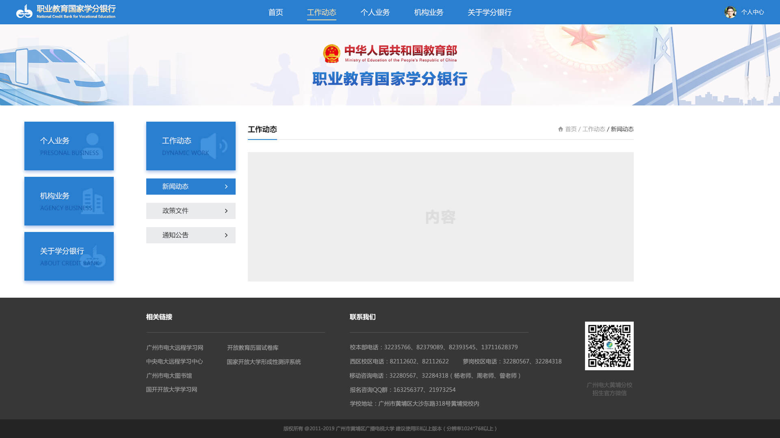Visit the 开放教育历届试卷库 footer link
This screenshot has width=780, height=438.
[x=253, y=348]
